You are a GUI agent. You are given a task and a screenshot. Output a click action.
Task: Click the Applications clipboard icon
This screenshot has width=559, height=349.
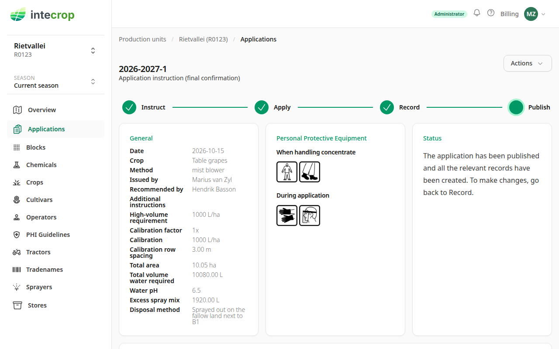[x=17, y=129]
